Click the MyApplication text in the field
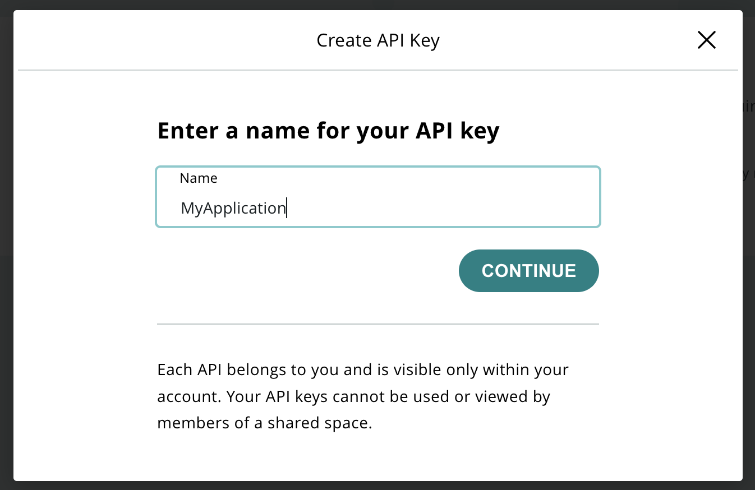The height and width of the screenshot is (490, 755). (x=233, y=208)
